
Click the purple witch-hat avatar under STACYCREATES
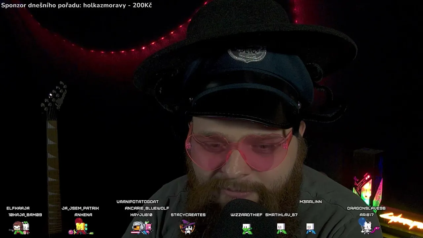point(187,227)
